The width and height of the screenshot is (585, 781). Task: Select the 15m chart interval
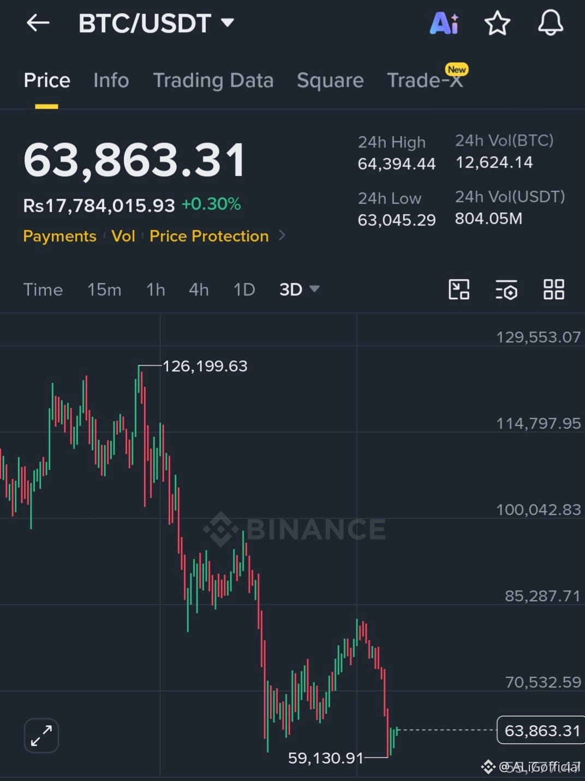(104, 289)
